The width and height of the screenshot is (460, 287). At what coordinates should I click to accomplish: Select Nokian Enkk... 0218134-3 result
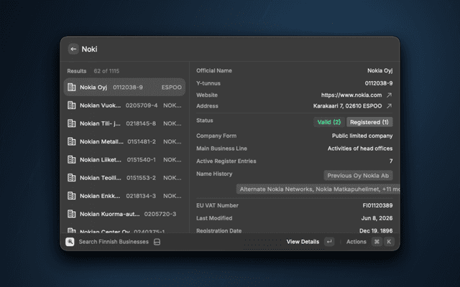pyautogui.click(x=124, y=196)
